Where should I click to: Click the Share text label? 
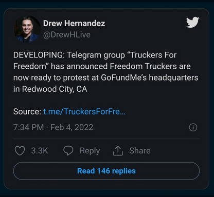point(140,151)
